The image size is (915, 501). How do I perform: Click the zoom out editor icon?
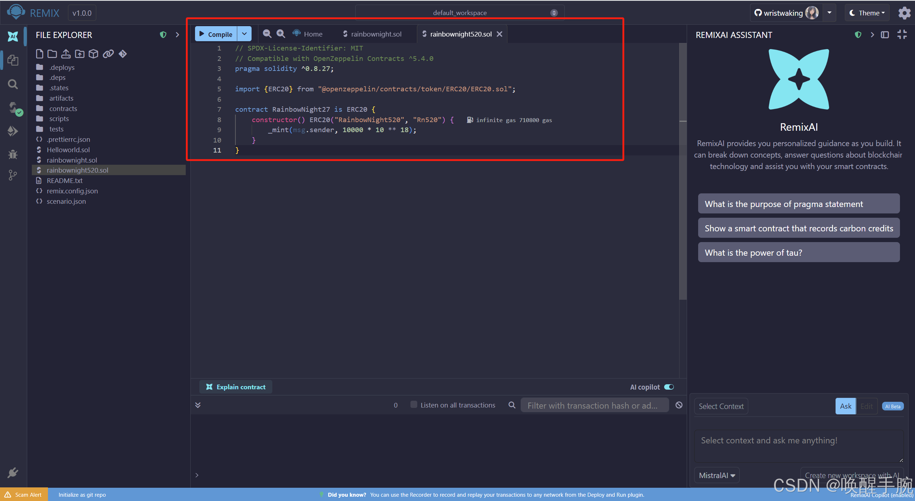pos(267,34)
